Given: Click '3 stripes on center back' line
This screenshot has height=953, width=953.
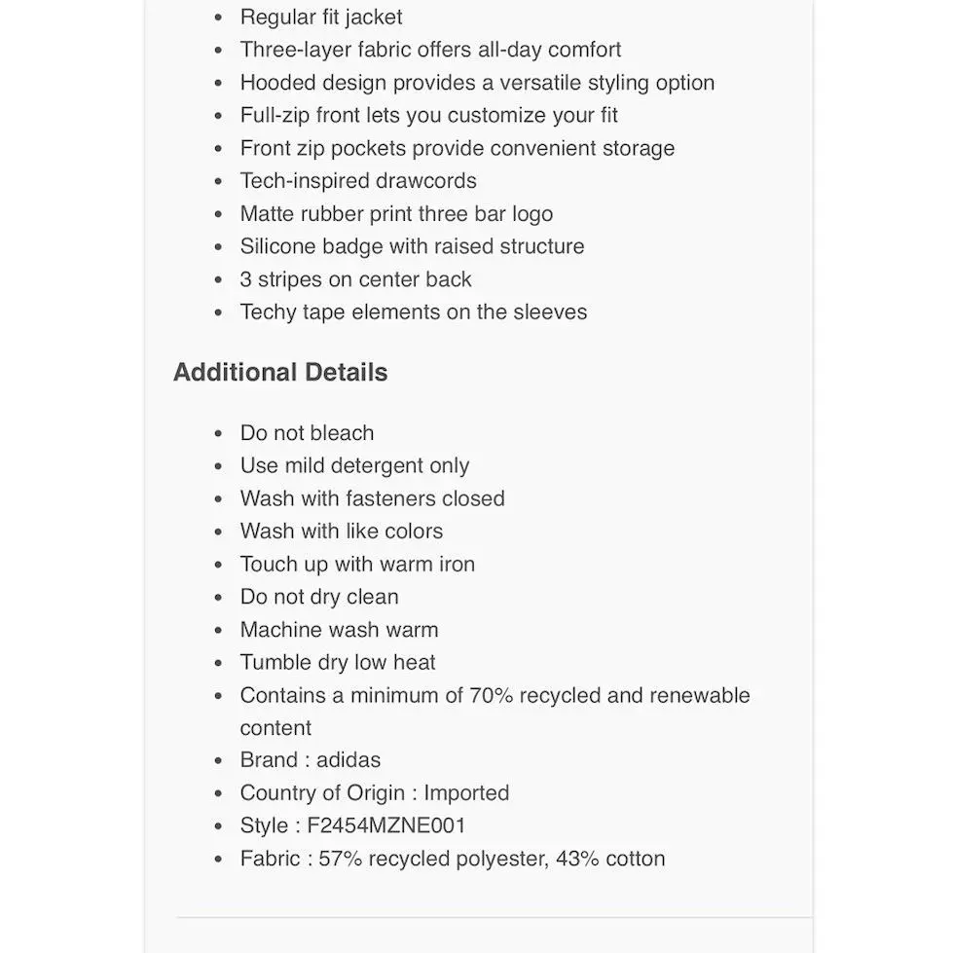Looking at the screenshot, I should (355, 279).
